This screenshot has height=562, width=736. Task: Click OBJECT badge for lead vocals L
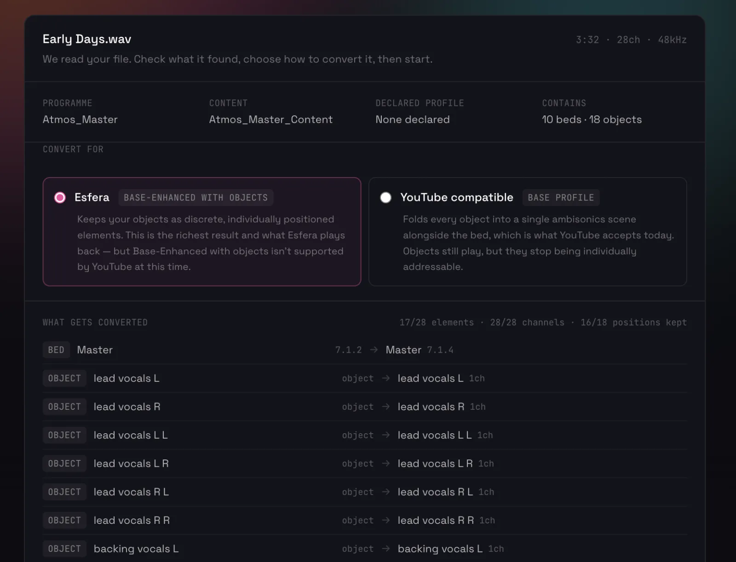[64, 378]
